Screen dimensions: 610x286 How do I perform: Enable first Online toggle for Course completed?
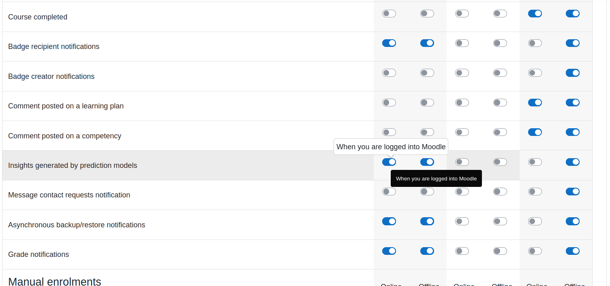[389, 14]
